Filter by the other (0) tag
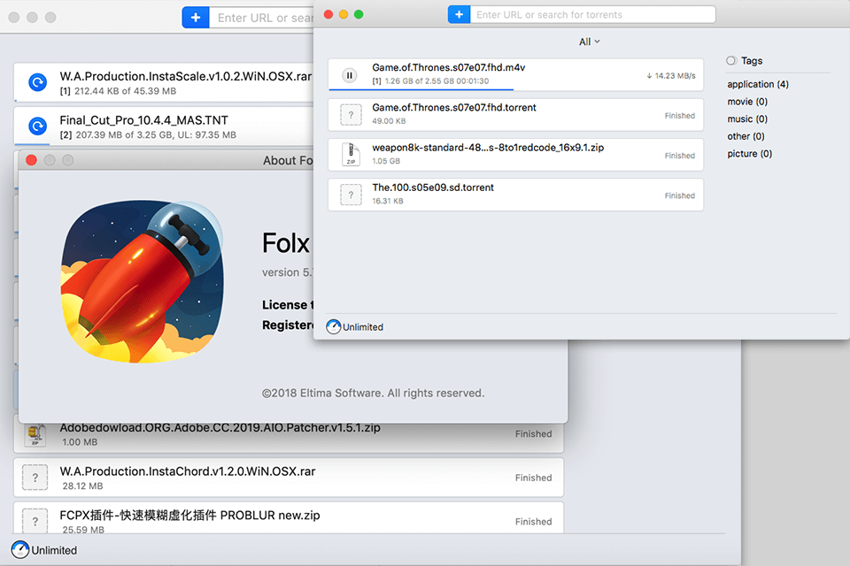 click(746, 136)
